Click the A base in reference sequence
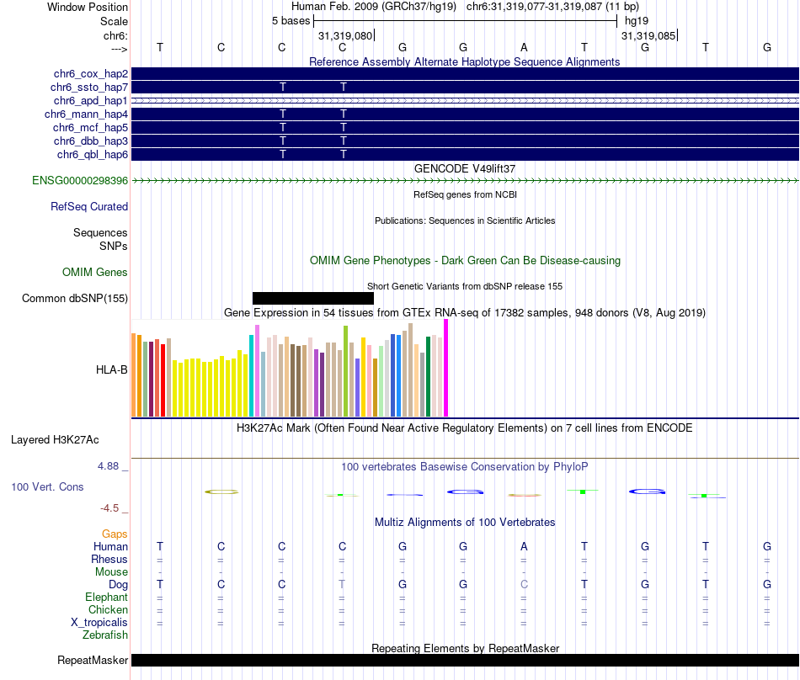 tap(524, 47)
